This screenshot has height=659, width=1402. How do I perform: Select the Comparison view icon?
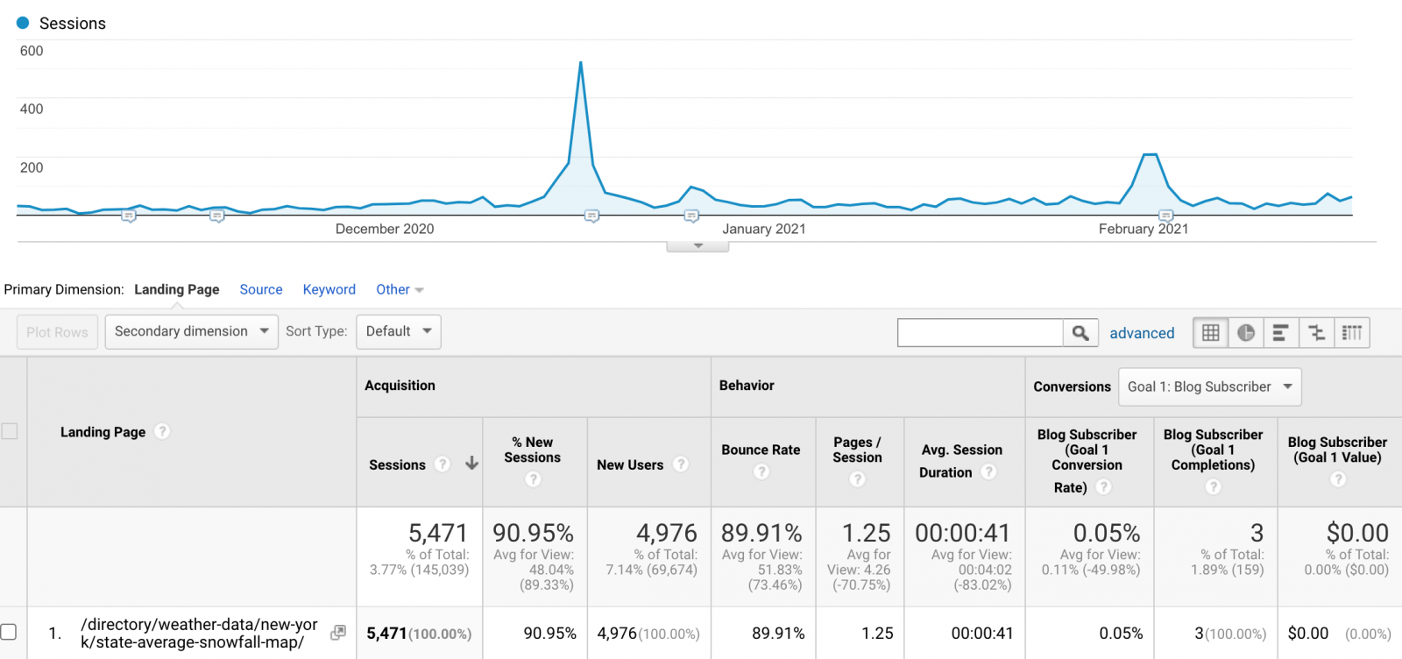(x=1316, y=333)
